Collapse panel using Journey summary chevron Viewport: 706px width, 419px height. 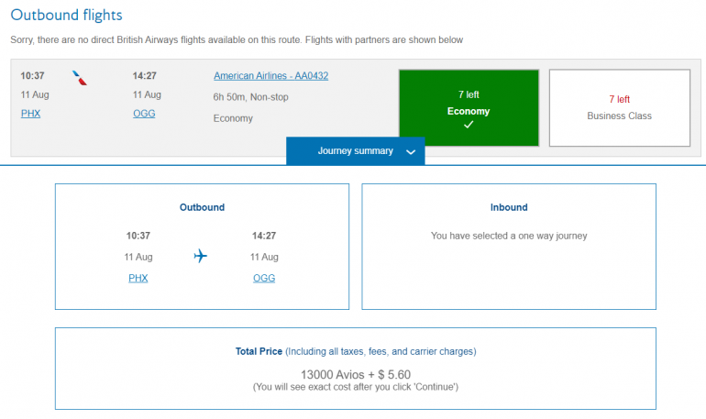(411, 152)
